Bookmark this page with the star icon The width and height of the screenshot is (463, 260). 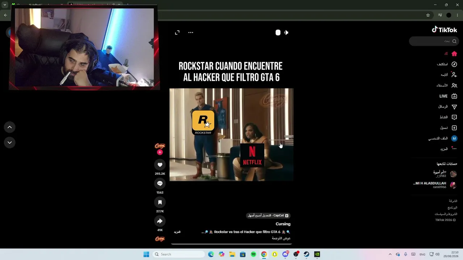428,15
